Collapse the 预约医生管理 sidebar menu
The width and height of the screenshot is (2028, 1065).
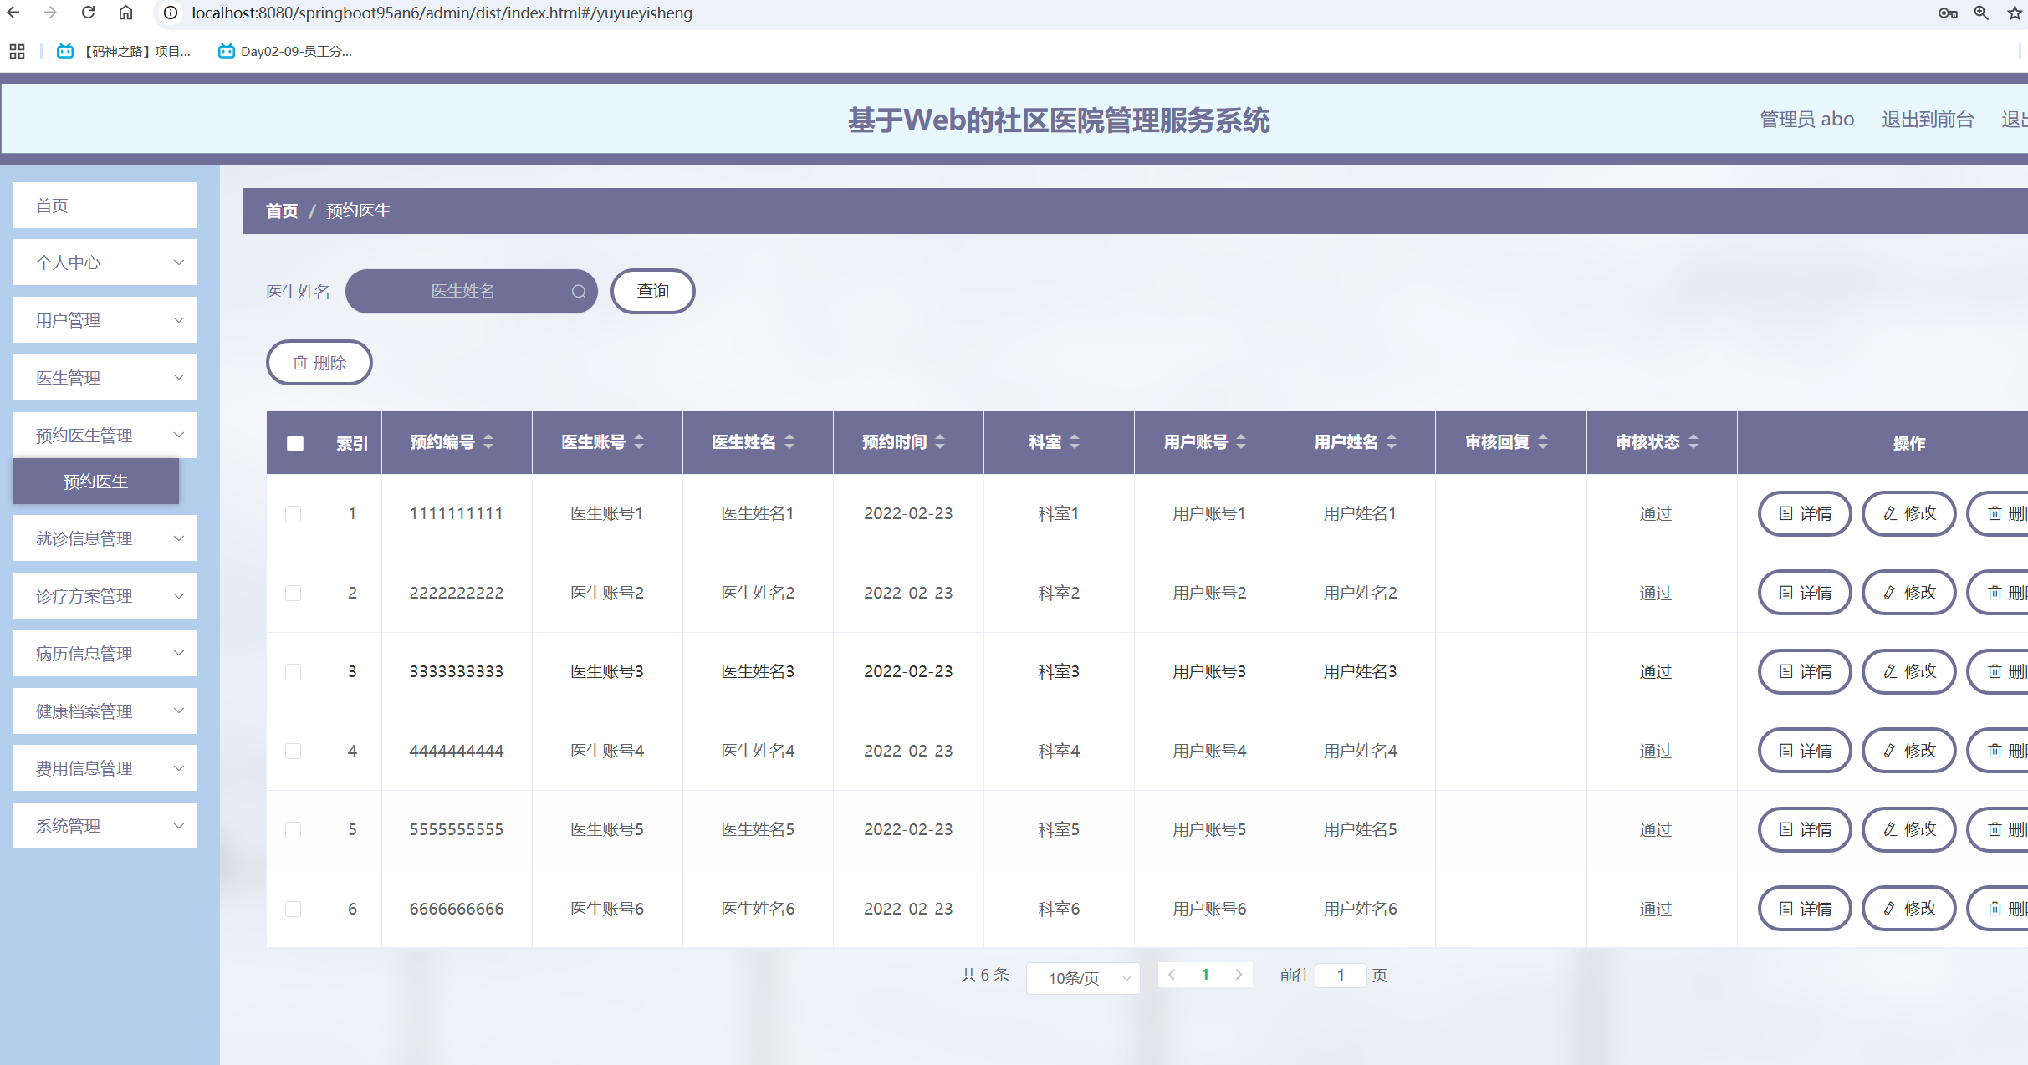coord(105,435)
